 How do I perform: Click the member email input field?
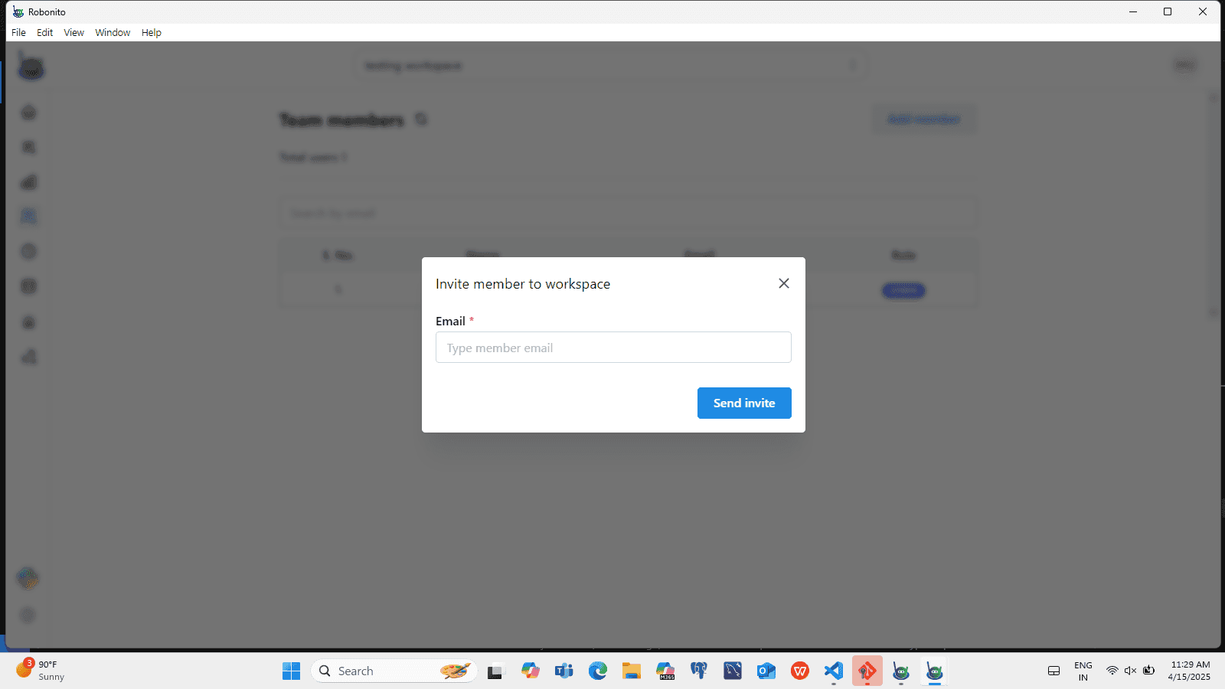pos(612,348)
